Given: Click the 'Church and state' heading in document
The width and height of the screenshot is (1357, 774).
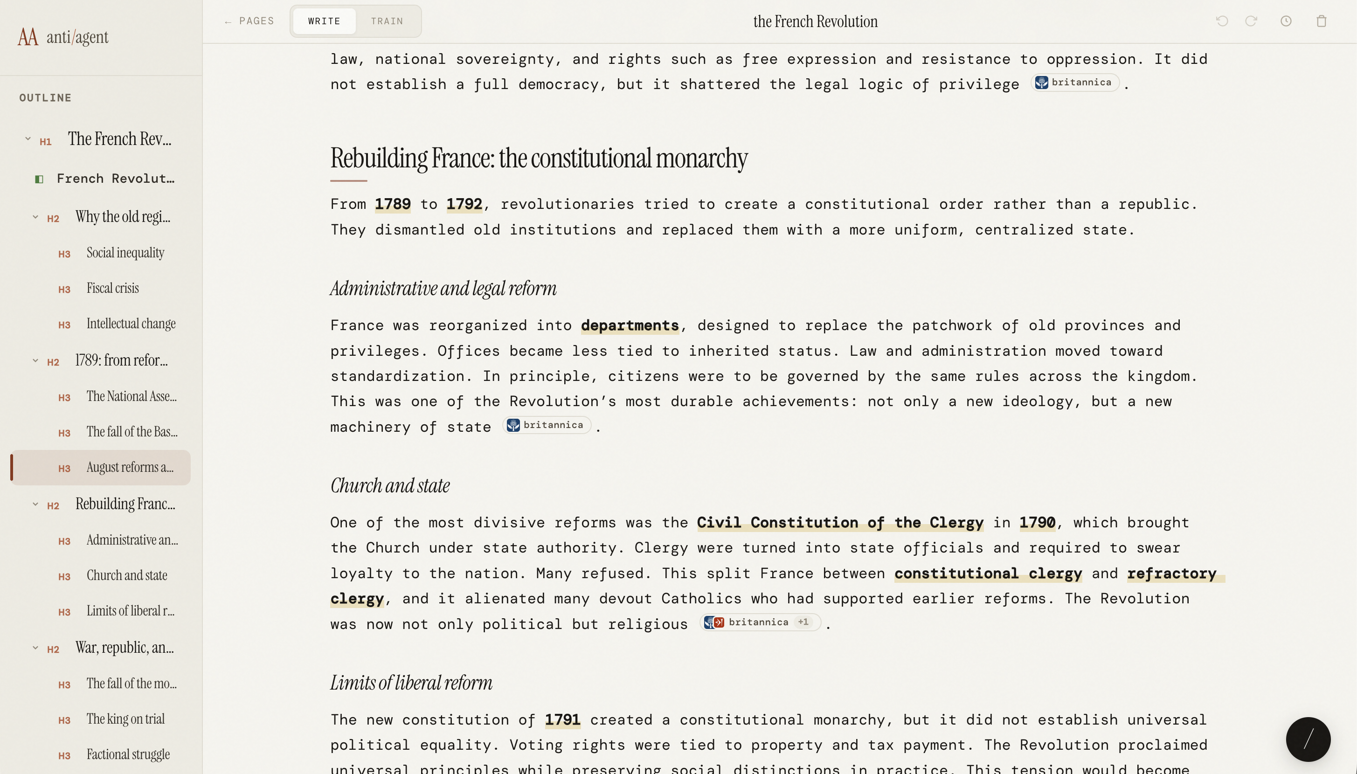Looking at the screenshot, I should pyautogui.click(x=390, y=486).
